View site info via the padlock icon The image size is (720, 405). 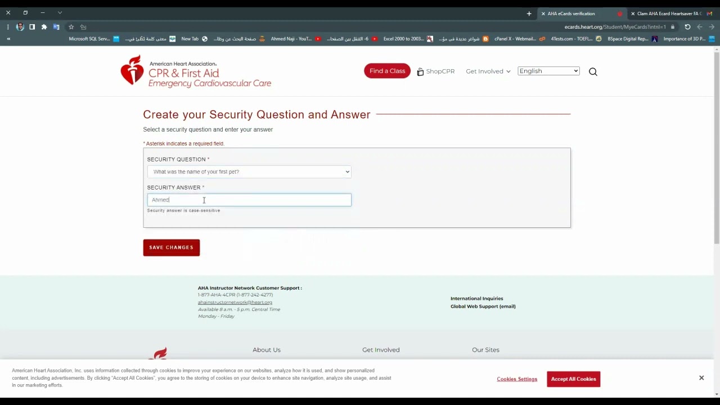pyautogui.click(x=673, y=26)
